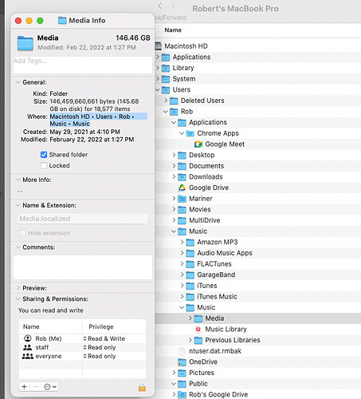Select the GarageBand folder row
Screen dimensions: 361x399
tap(257, 275)
